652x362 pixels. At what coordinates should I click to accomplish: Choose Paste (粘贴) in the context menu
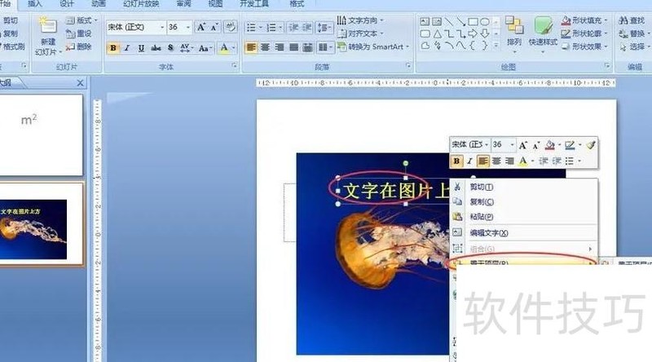(x=524, y=217)
